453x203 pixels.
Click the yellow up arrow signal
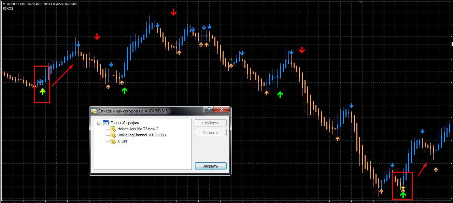point(43,91)
